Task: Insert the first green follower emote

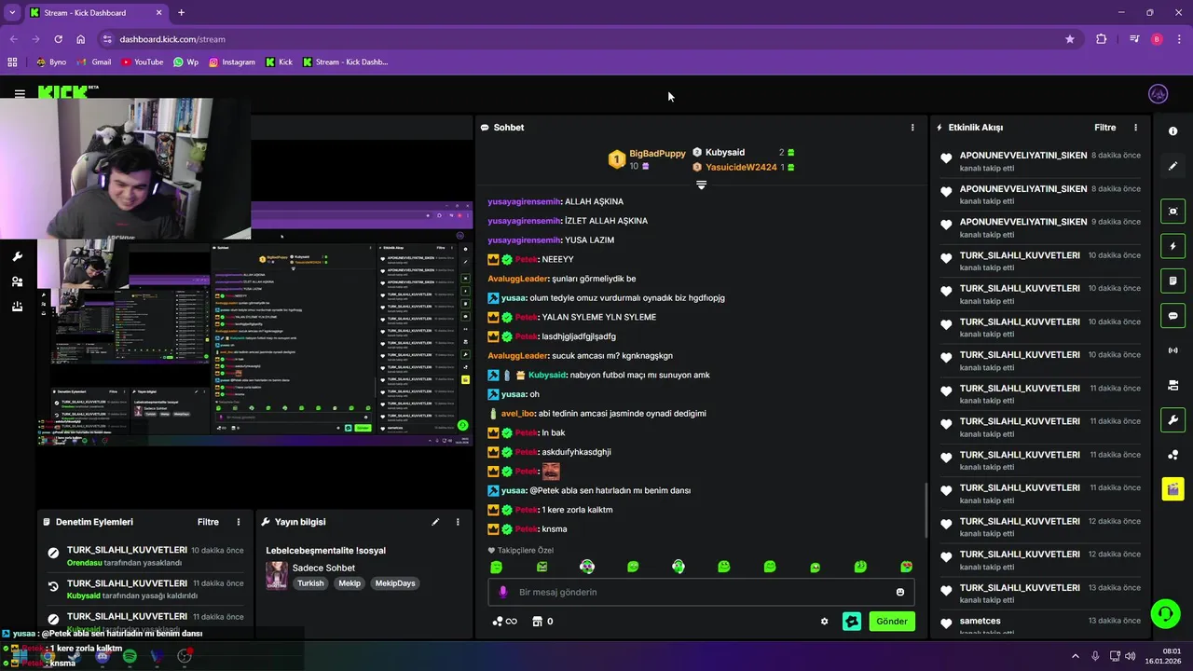Action: [496, 567]
